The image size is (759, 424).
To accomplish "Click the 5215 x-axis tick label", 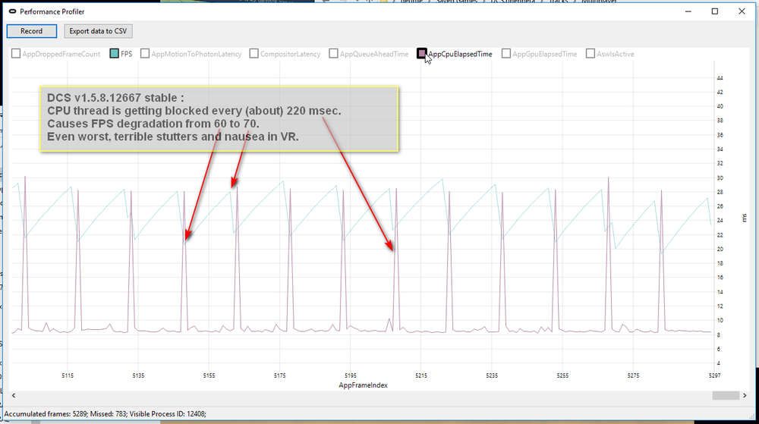I will point(421,375).
